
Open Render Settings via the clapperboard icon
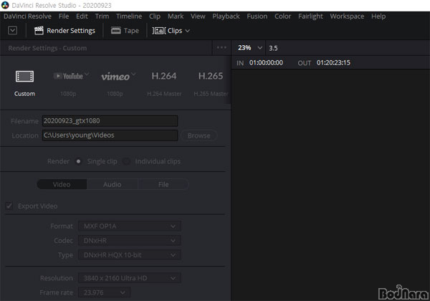pos(39,30)
